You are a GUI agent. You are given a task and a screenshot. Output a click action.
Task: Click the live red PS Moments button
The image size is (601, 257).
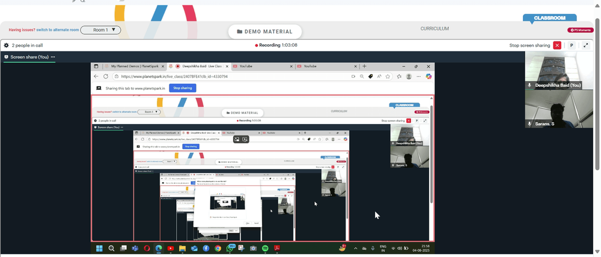click(x=581, y=30)
